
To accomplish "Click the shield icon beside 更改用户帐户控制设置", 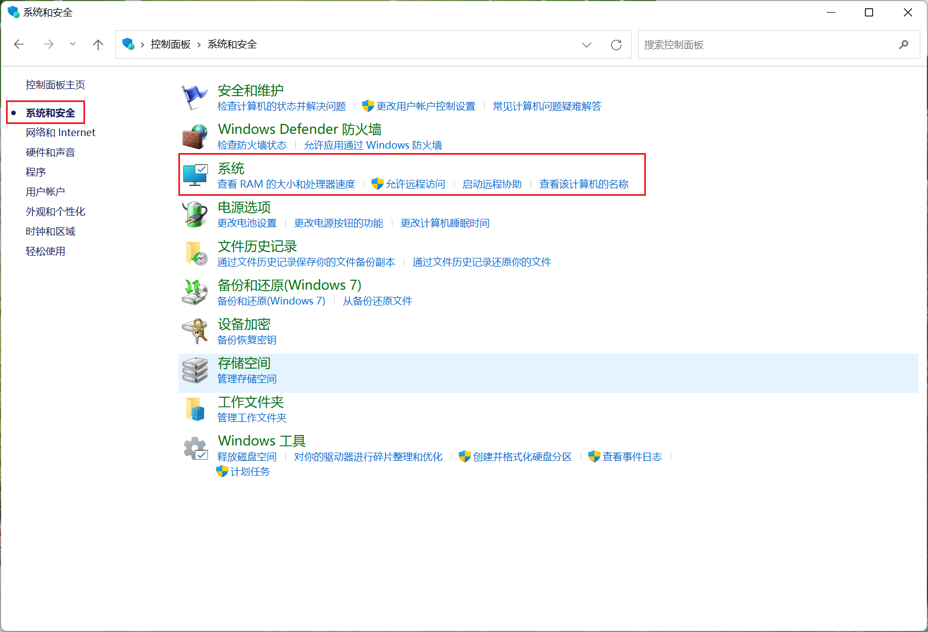I will [368, 106].
